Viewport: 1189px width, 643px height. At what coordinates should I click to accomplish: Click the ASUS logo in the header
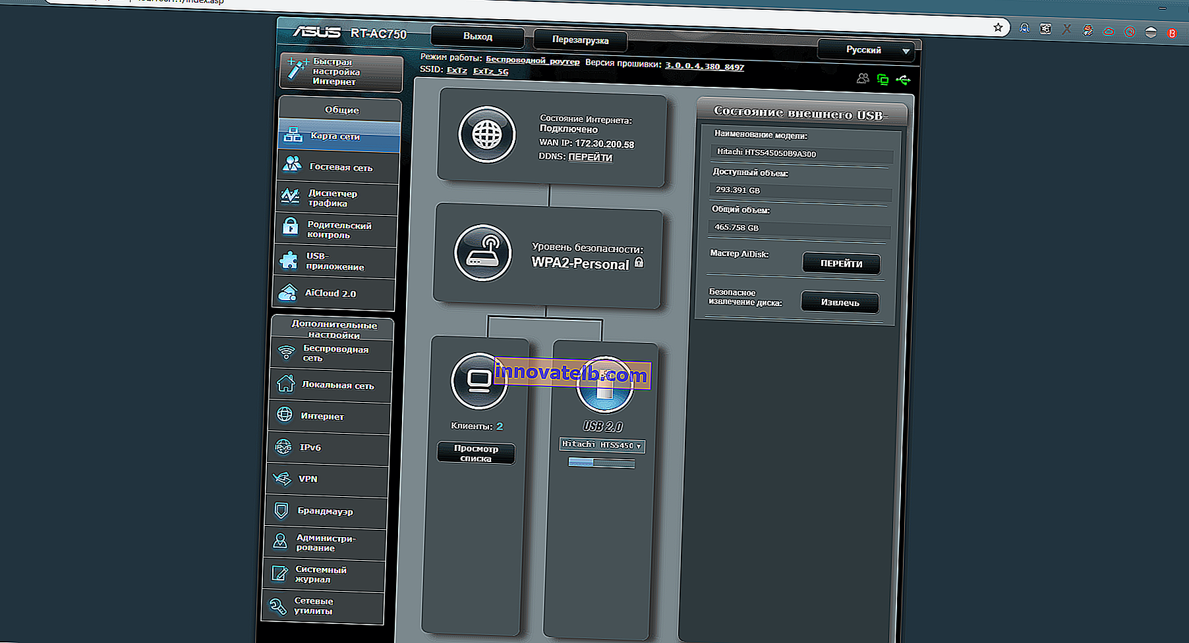[316, 32]
